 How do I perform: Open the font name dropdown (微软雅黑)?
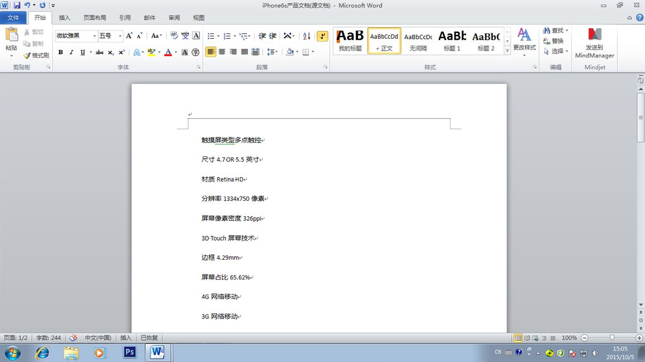95,36
